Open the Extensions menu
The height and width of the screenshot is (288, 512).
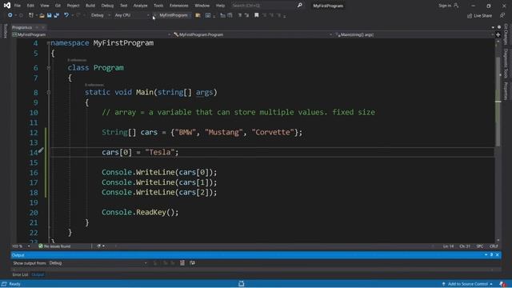(x=179, y=6)
